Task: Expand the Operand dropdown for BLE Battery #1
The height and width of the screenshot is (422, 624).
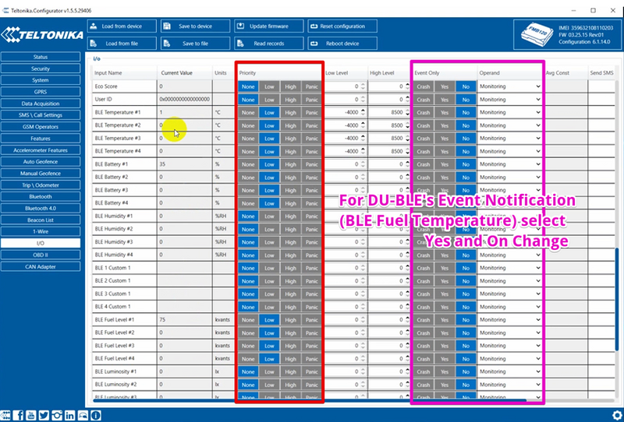Action: click(510, 164)
